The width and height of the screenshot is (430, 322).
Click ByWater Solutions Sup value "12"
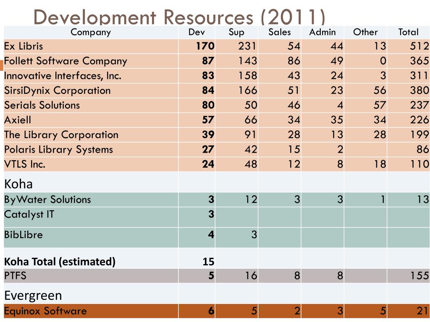(251, 199)
